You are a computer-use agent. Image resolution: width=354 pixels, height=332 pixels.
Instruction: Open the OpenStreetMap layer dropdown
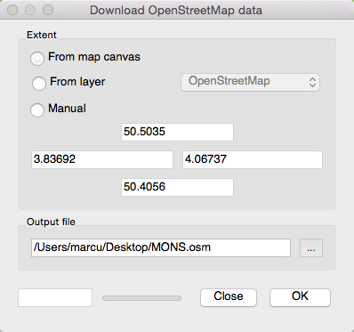(250, 82)
